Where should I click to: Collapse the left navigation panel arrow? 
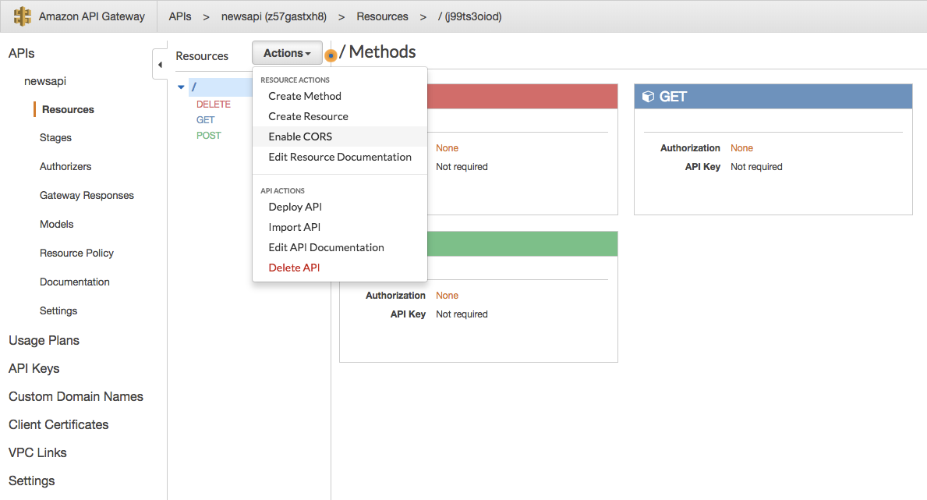160,65
